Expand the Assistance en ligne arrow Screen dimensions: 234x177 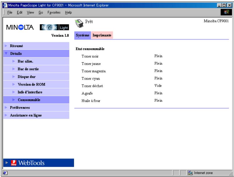coord(6,115)
